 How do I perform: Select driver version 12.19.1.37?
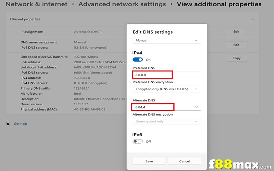click(81, 104)
